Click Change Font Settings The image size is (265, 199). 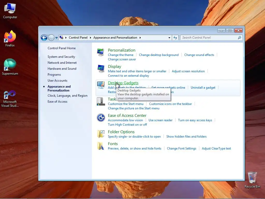181,148
